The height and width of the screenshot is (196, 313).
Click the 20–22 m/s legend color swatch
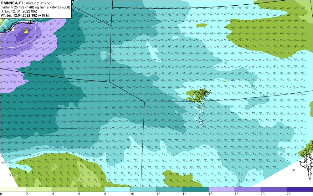click(274, 189)
